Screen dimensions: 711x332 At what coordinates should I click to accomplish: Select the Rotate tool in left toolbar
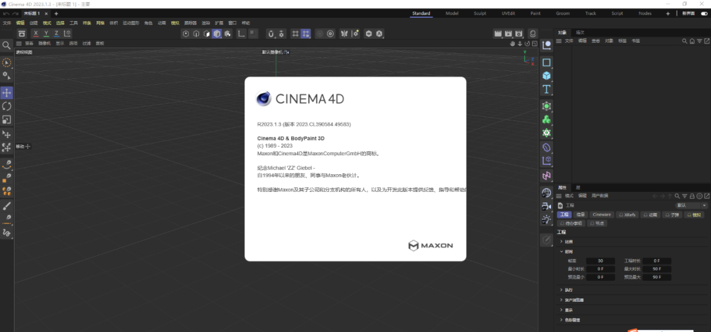[7, 107]
